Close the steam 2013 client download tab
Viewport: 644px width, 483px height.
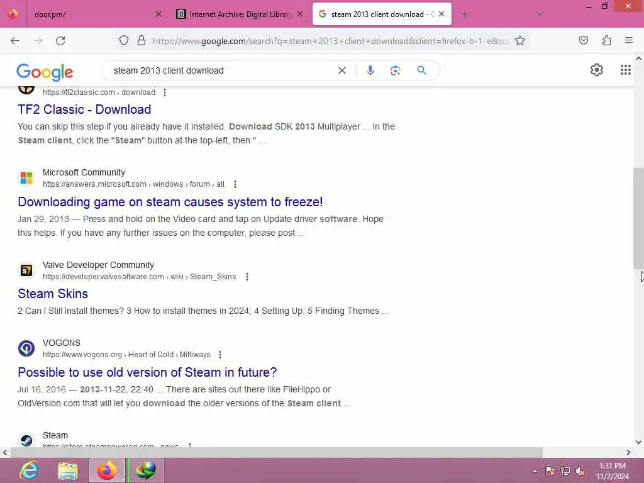(x=441, y=14)
